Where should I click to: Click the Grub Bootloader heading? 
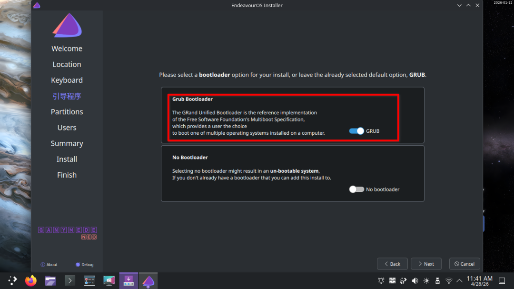point(192,99)
